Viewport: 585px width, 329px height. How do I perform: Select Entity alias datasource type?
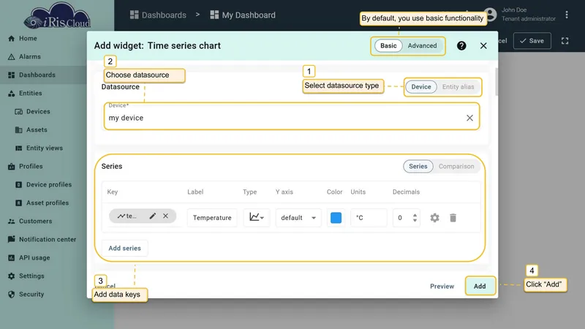coord(458,86)
